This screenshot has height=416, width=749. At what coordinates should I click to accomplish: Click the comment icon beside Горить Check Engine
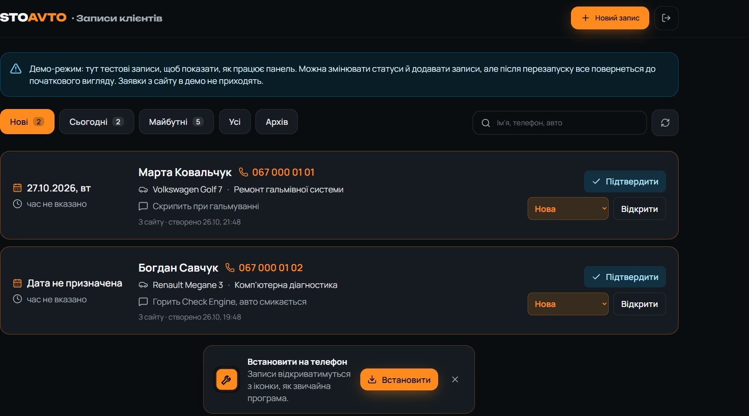pos(143,302)
